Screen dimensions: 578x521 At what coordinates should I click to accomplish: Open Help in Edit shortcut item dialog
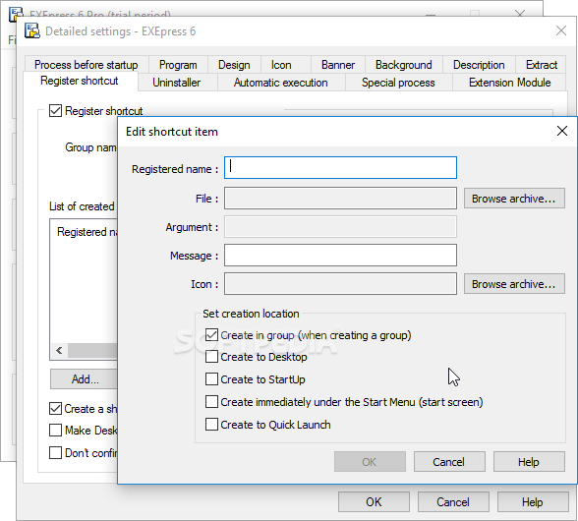(529, 462)
